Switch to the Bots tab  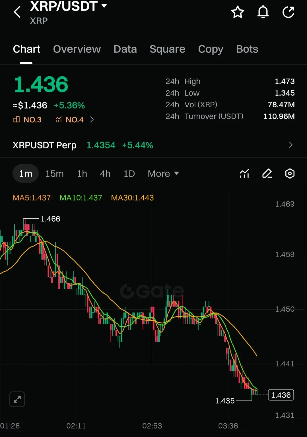(247, 49)
